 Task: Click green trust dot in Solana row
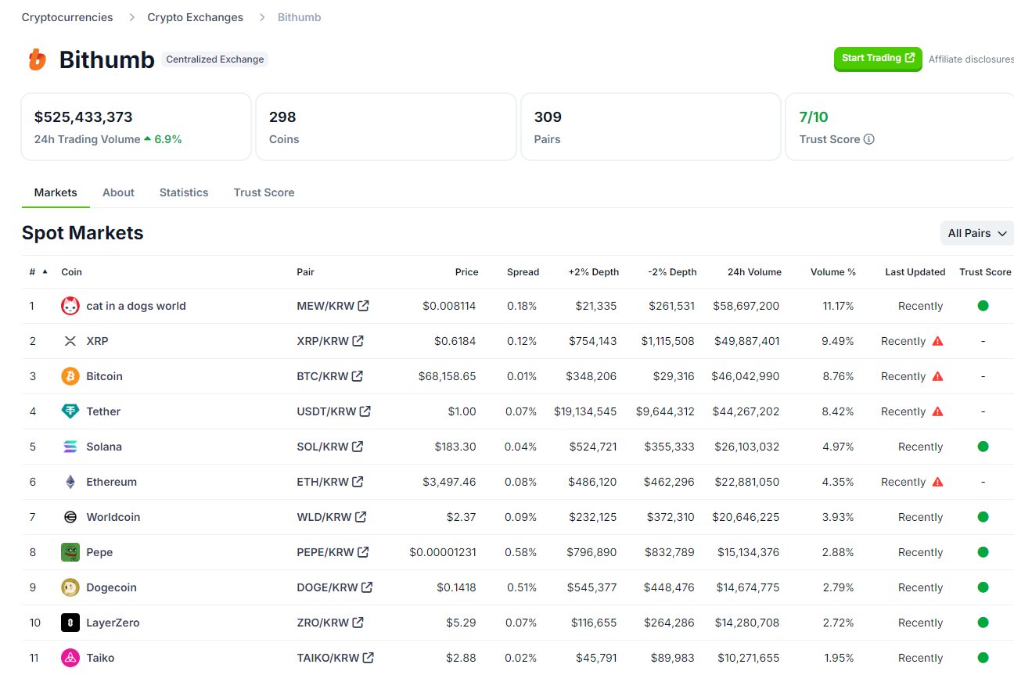pyautogui.click(x=983, y=447)
